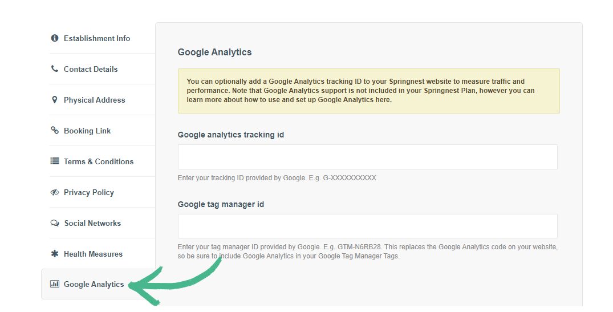The width and height of the screenshot is (613, 312).
Task: Click the Establishment Info circle icon
Action: tap(55, 38)
